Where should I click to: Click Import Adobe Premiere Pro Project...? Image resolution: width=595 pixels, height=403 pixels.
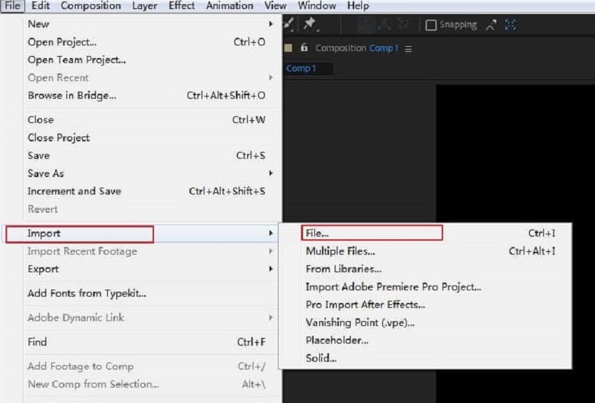pyautogui.click(x=393, y=287)
